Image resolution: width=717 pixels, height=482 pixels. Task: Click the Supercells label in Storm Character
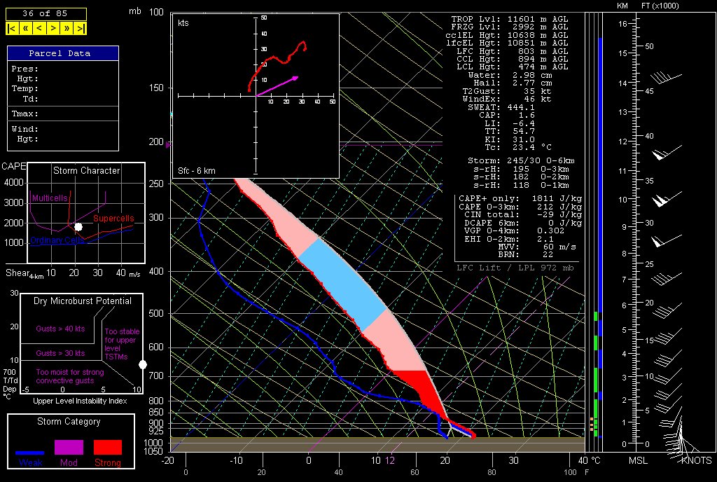[x=113, y=219]
